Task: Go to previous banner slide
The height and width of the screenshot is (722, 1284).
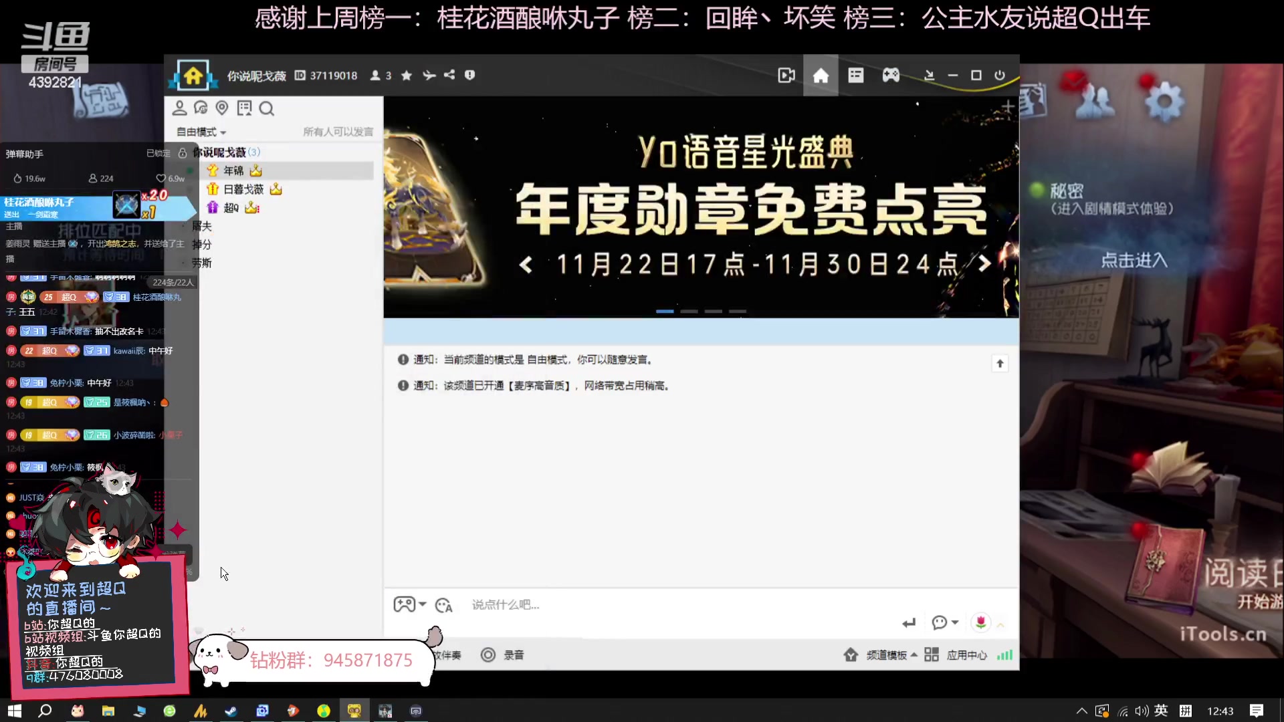Action: tap(526, 265)
